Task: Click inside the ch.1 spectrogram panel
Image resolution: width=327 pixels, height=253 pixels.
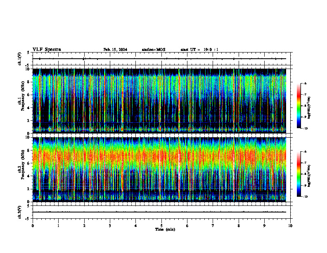Action: (x=159, y=101)
